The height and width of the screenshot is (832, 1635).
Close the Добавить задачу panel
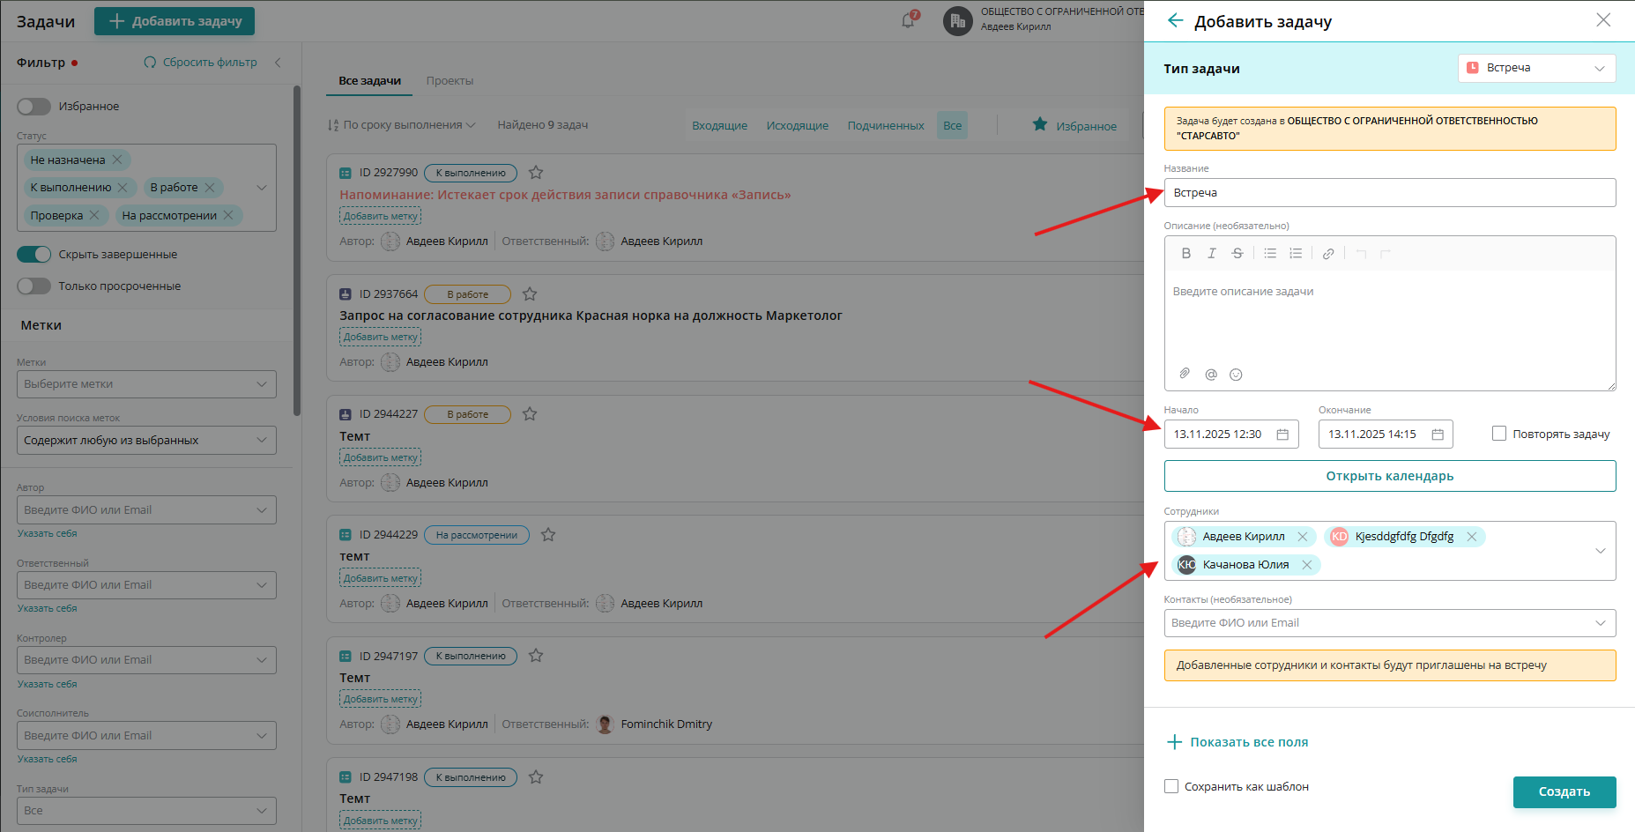tap(1603, 20)
